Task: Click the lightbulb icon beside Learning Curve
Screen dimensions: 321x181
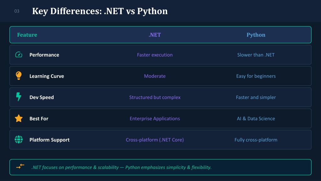Action: [x=18, y=76]
